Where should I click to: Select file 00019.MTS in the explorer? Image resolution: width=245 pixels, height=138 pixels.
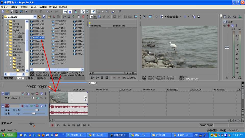click(38, 38)
